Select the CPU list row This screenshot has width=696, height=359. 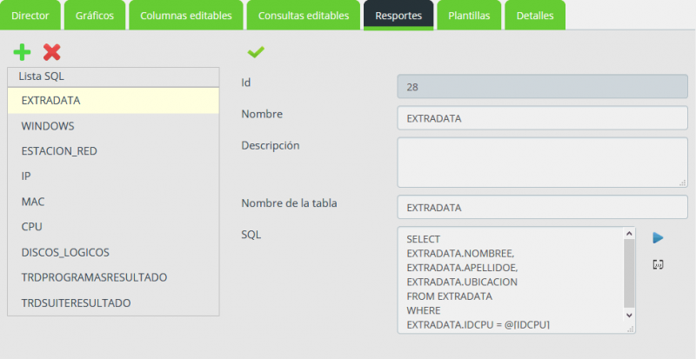coord(113,227)
